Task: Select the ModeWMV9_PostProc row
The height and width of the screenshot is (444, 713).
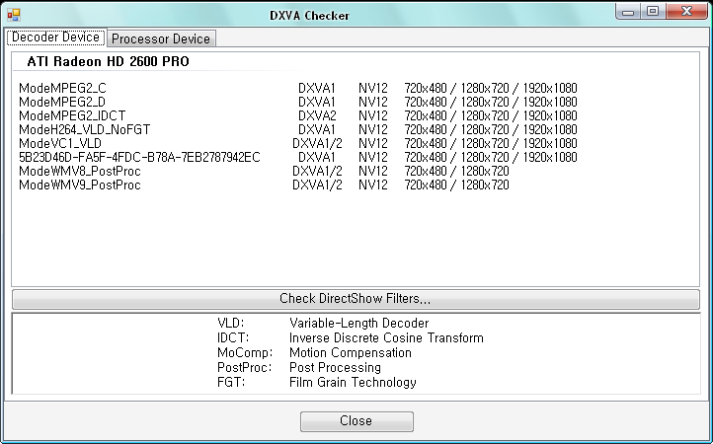Action: 264,185
